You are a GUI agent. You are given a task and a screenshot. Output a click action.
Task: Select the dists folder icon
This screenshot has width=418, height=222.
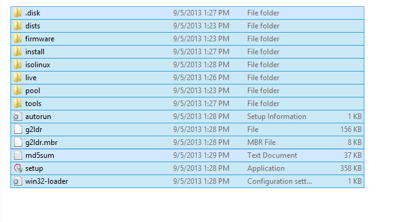click(x=18, y=25)
